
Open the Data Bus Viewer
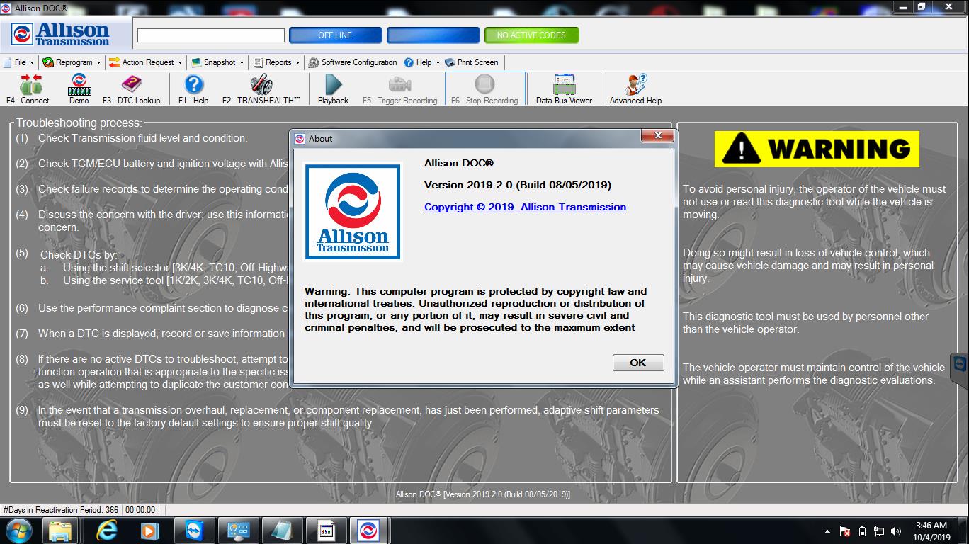564,89
